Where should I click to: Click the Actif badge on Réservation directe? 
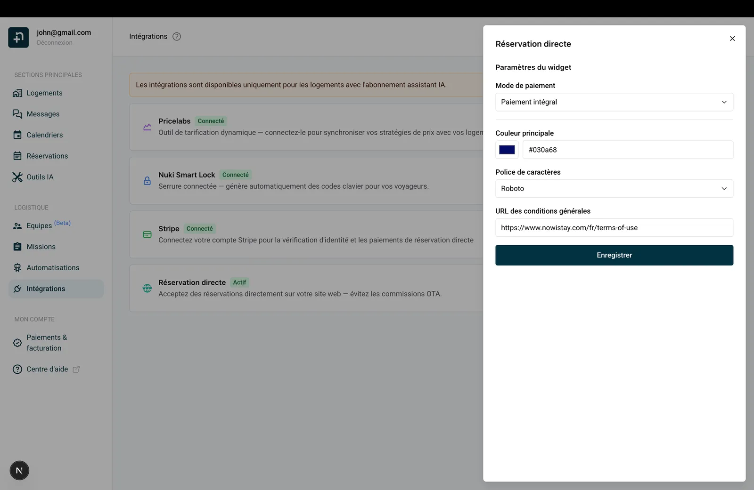click(x=239, y=282)
